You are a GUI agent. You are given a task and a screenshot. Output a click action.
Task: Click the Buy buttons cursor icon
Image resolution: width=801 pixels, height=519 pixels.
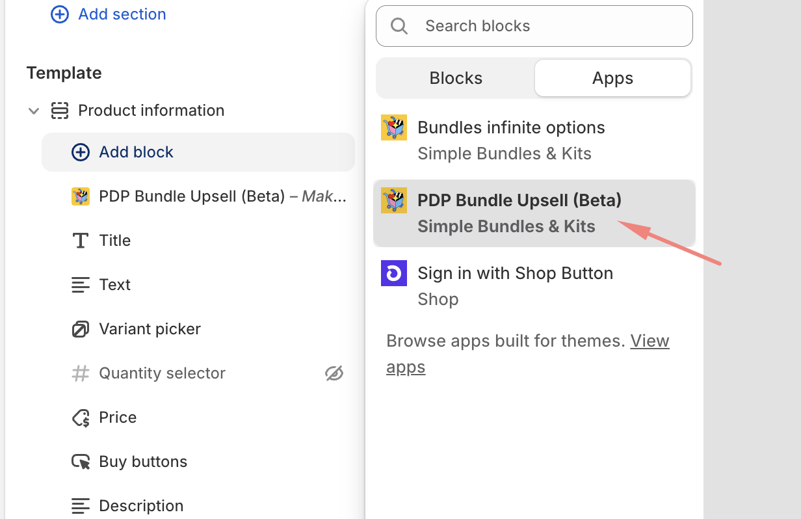pos(81,462)
